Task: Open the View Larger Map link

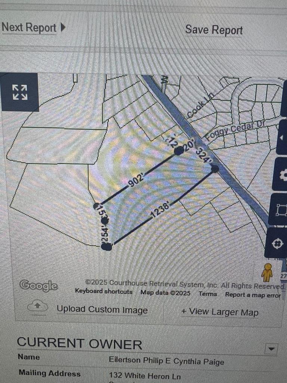Action: pyautogui.click(x=220, y=312)
